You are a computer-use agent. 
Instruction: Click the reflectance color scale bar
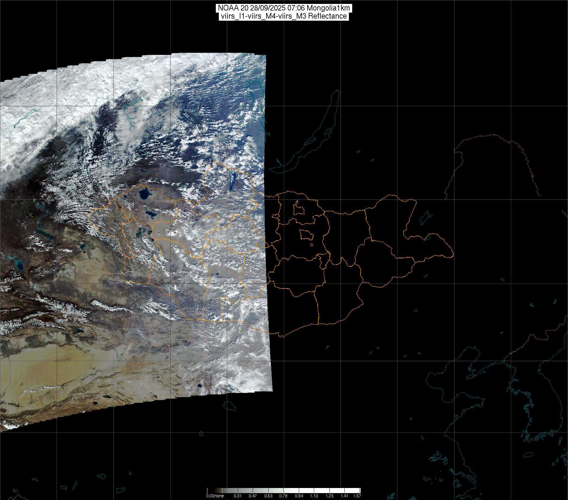pos(284,490)
